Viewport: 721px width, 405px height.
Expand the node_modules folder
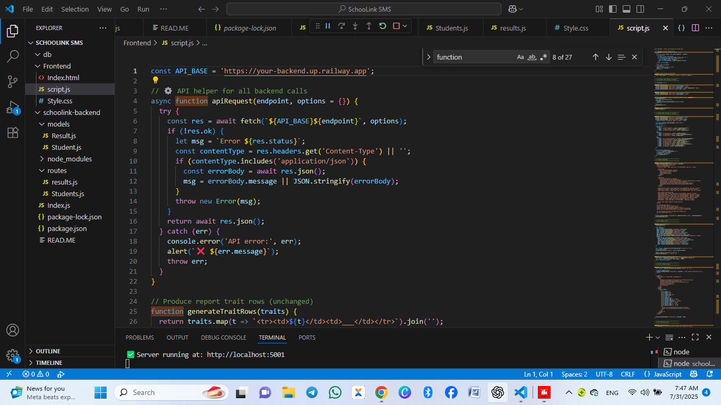tap(69, 159)
